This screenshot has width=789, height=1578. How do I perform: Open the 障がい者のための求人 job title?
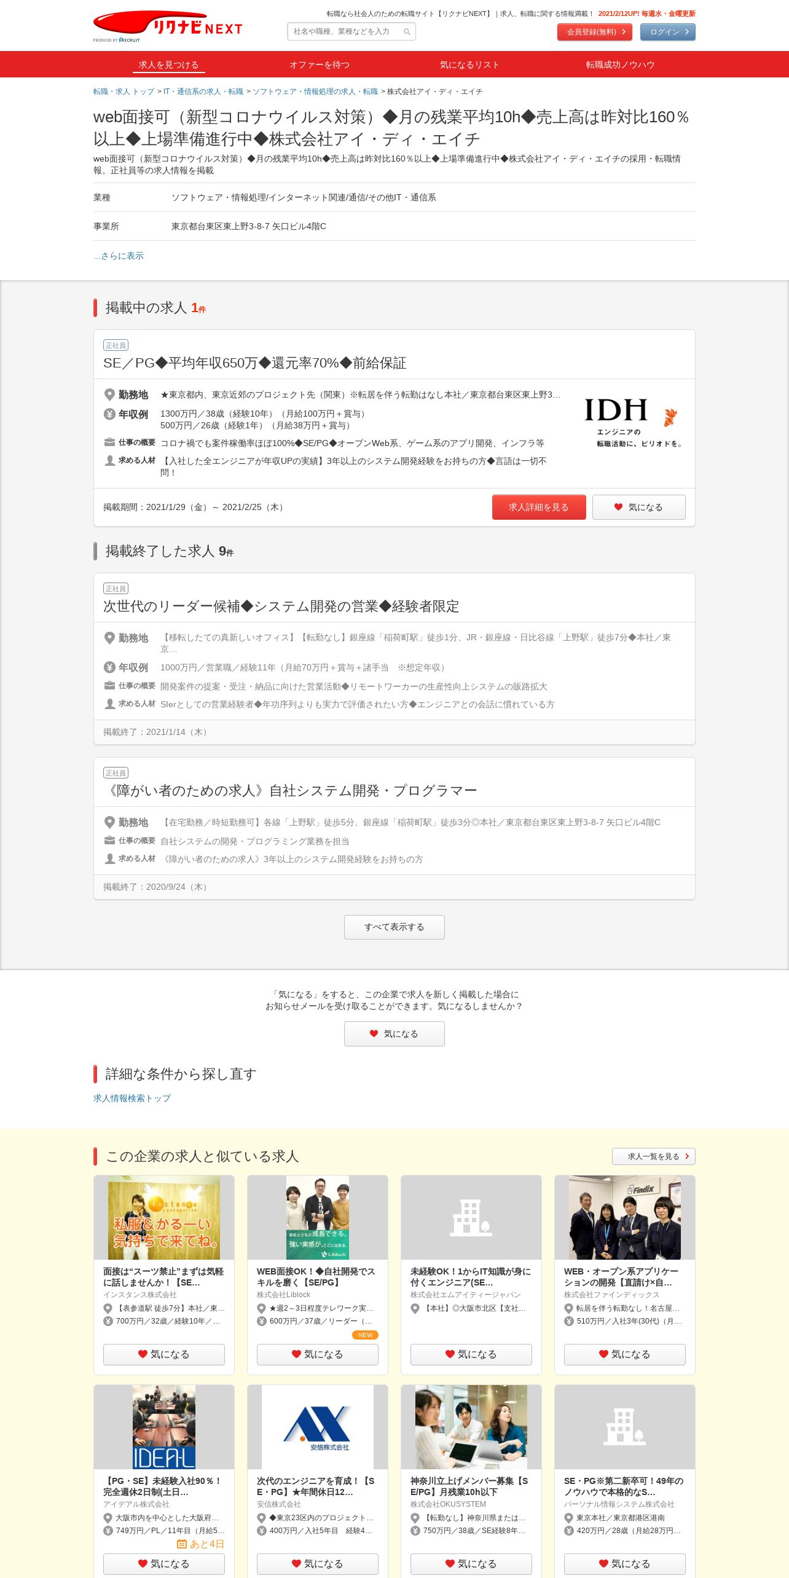[290, 791]
